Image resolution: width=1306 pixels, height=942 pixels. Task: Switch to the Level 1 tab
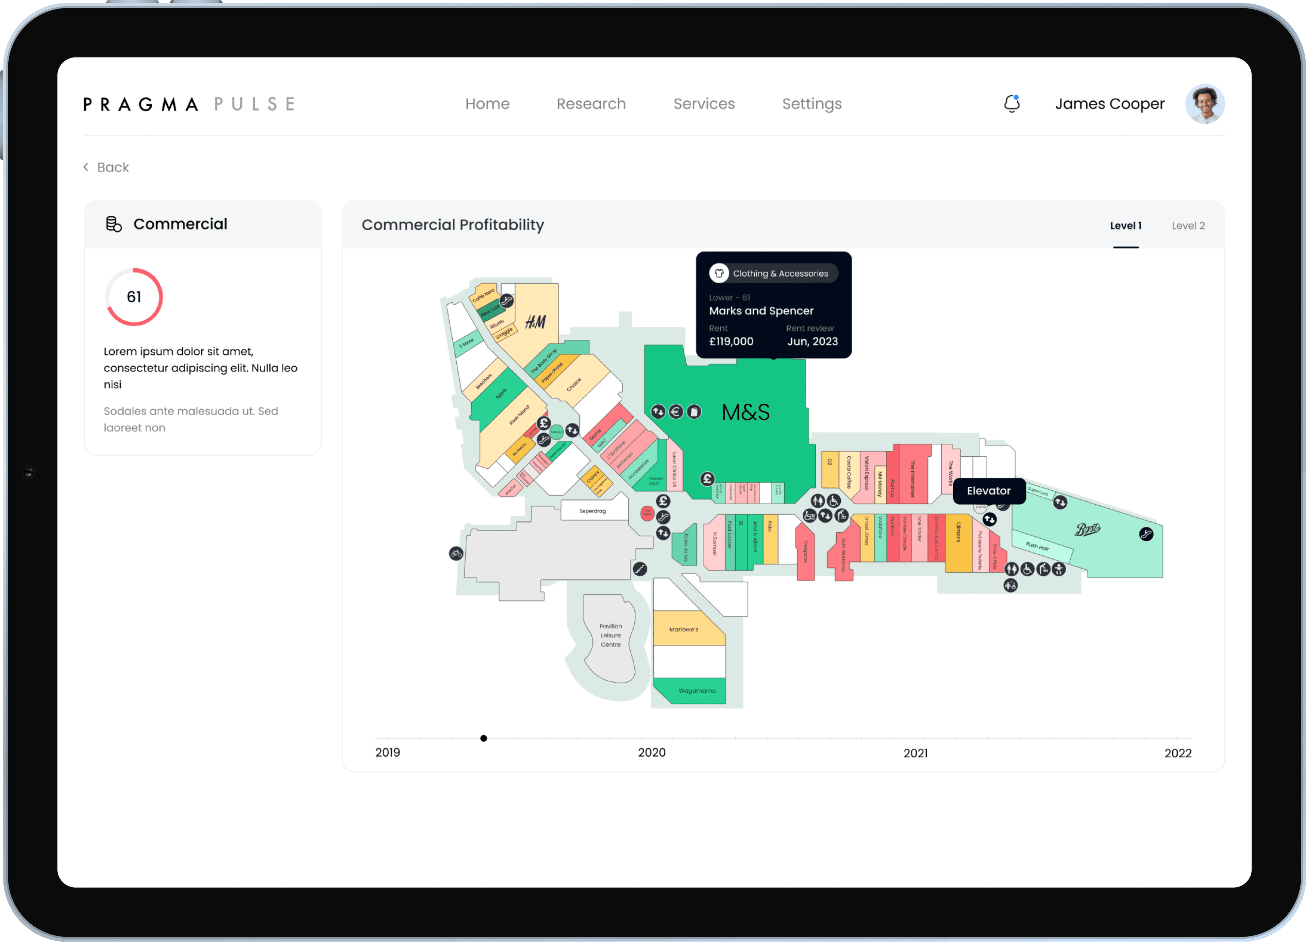[1125, 226]
